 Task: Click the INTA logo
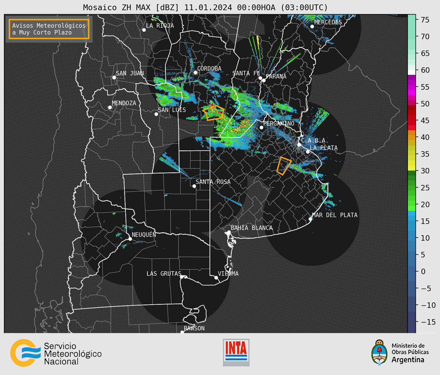[x=236, y=352]
